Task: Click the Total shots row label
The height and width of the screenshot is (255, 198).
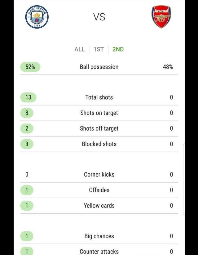Action: pos(99,97)
